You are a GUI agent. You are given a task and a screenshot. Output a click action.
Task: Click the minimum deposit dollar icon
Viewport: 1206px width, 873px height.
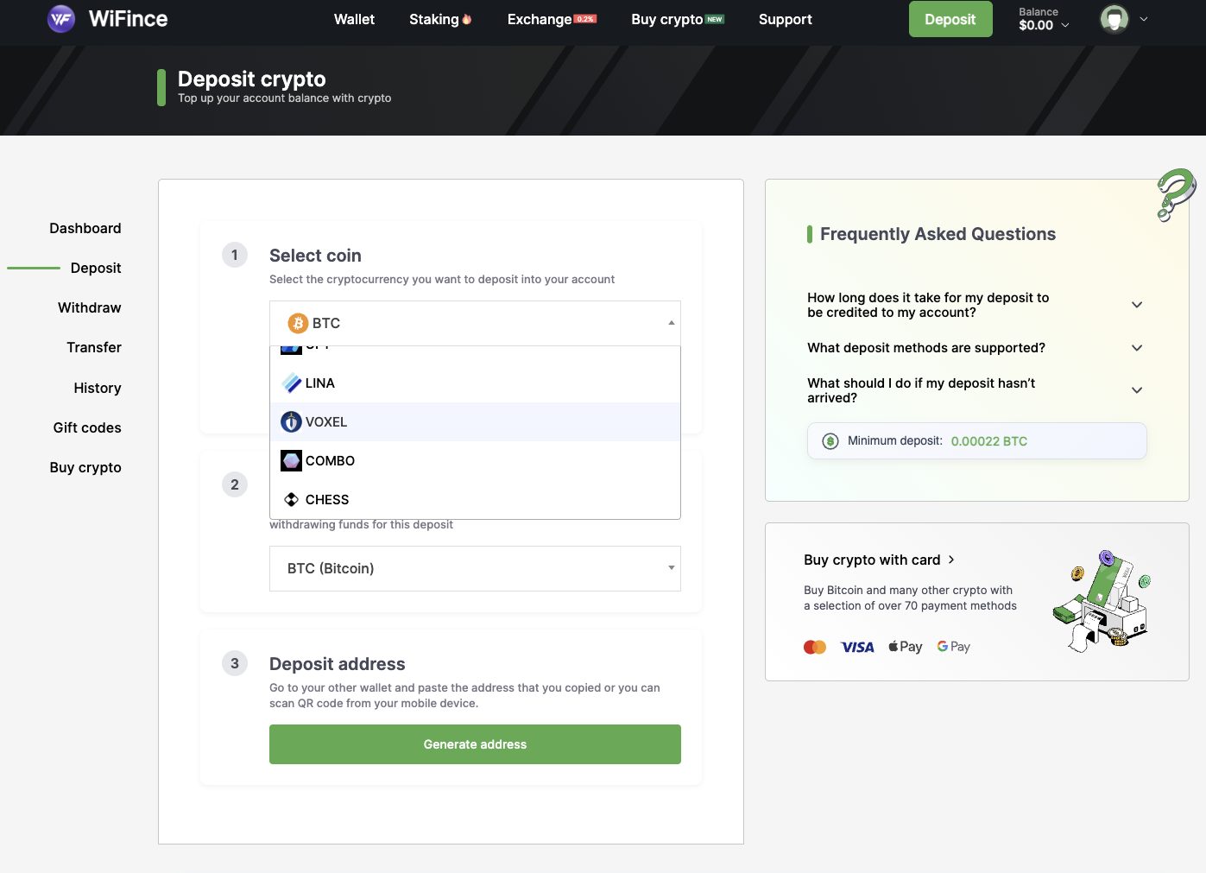[830, 441]
